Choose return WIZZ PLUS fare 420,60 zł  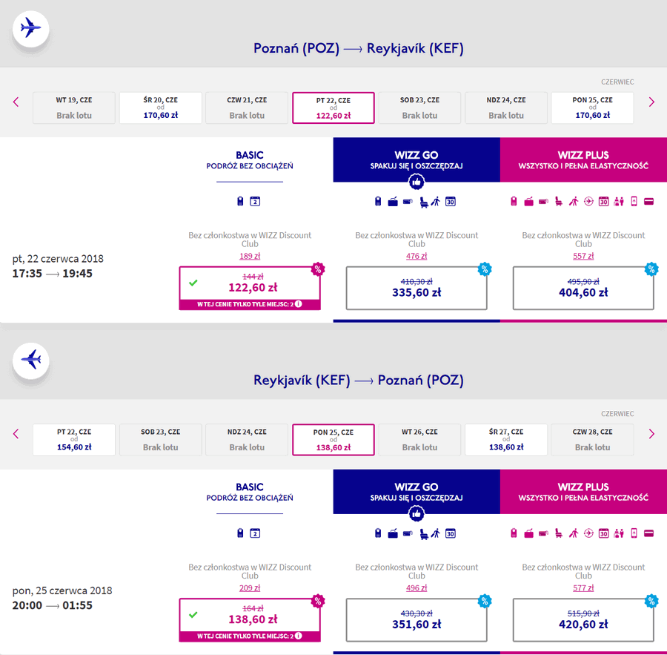(x=583, y=619)
